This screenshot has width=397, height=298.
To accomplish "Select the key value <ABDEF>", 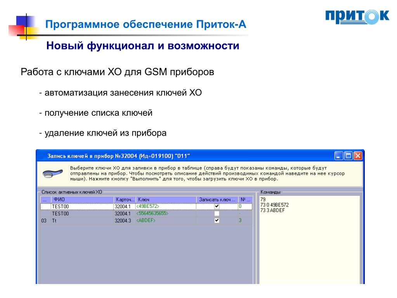I will (x=146, y=220).
